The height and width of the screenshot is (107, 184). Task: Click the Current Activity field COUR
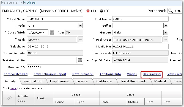click(x=55, y=53)
